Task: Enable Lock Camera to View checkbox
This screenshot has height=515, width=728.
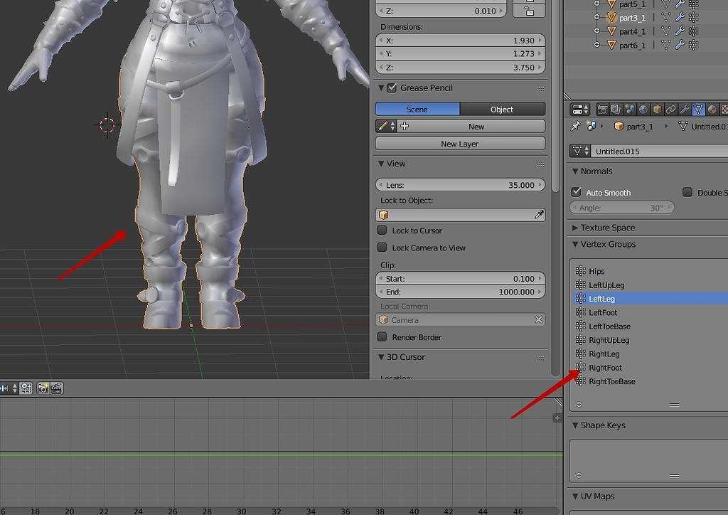Action: click(382, 247)
